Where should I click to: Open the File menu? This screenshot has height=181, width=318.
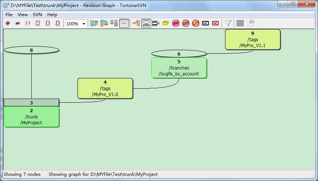[9, 15]
